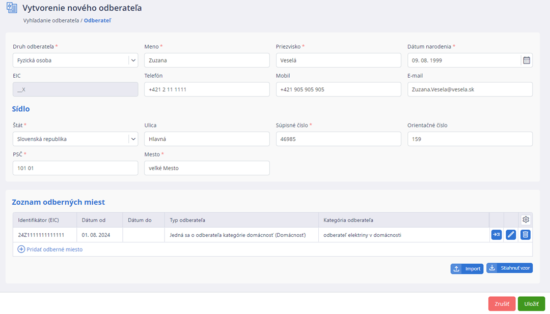
Task: Expand the Druh odberateľa dropdown
Action: click(133, 60)
